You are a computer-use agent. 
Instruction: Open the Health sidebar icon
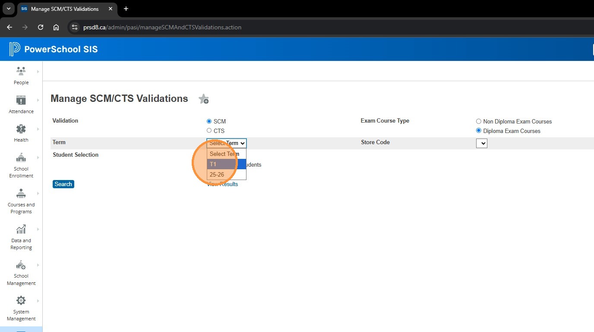click(x=21, y=129)
